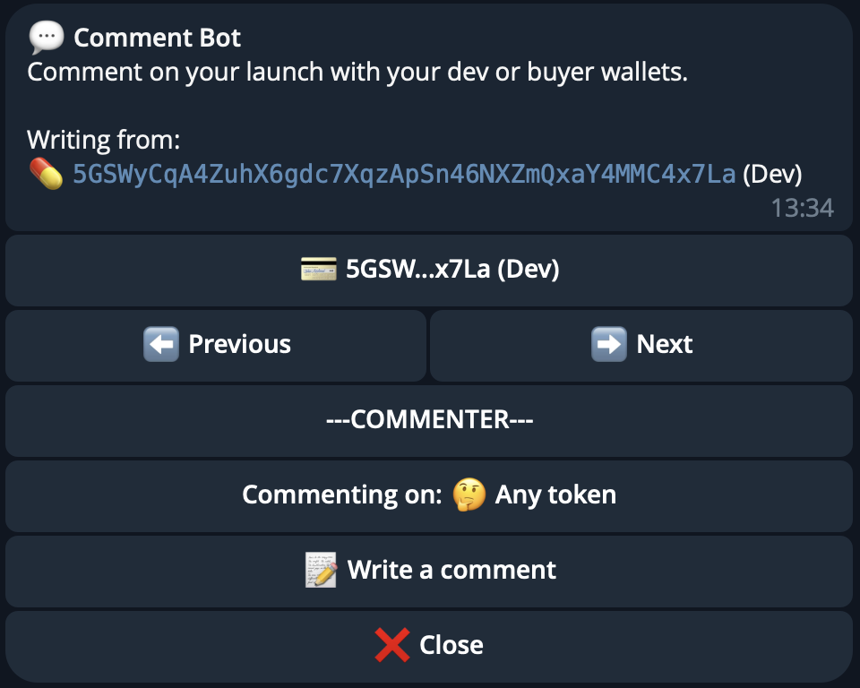Click the red X icon
The height and width of the screenshot is (688, 860).
point(392,645)
